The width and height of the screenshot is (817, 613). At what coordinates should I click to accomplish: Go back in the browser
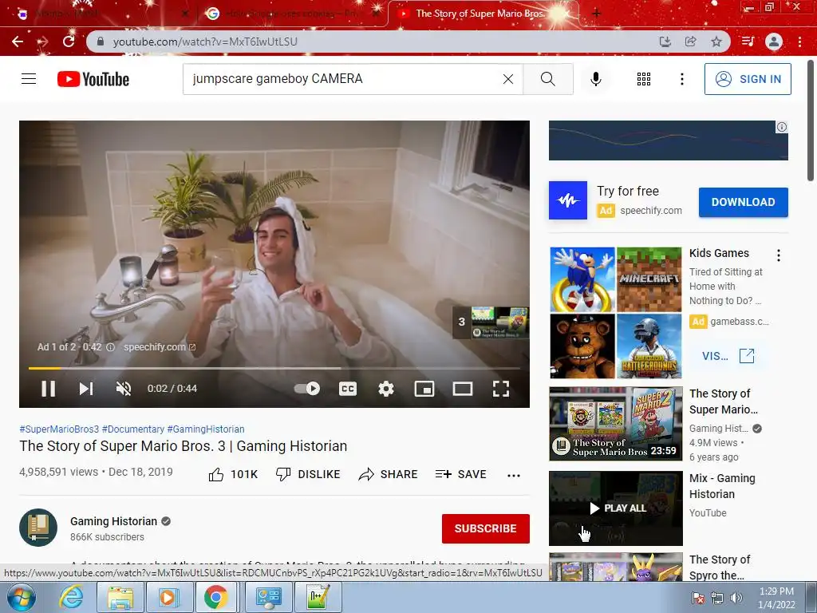coord(18,42)
